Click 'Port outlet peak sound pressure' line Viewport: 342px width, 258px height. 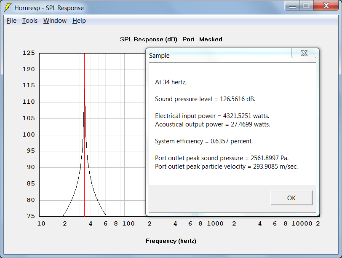[x=222, y=158]
